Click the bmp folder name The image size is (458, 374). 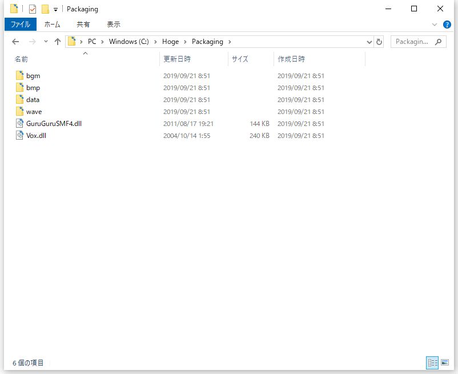click(x=33, y=88)
